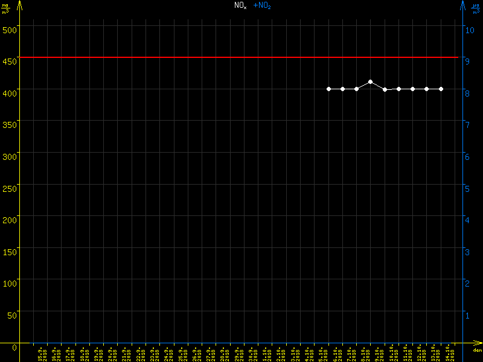Click the yellow left axis arrow at top
Viewport: 483px width, 362px height.
pyautogui.click(x=20, y=5)
